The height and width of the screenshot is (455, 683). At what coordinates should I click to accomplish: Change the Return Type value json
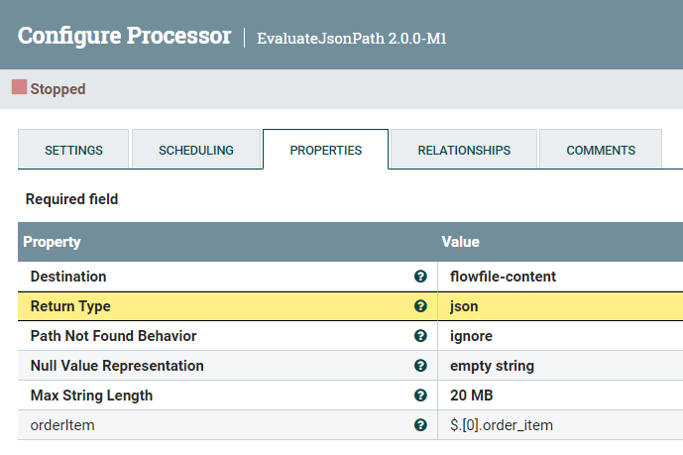(464, 306)
